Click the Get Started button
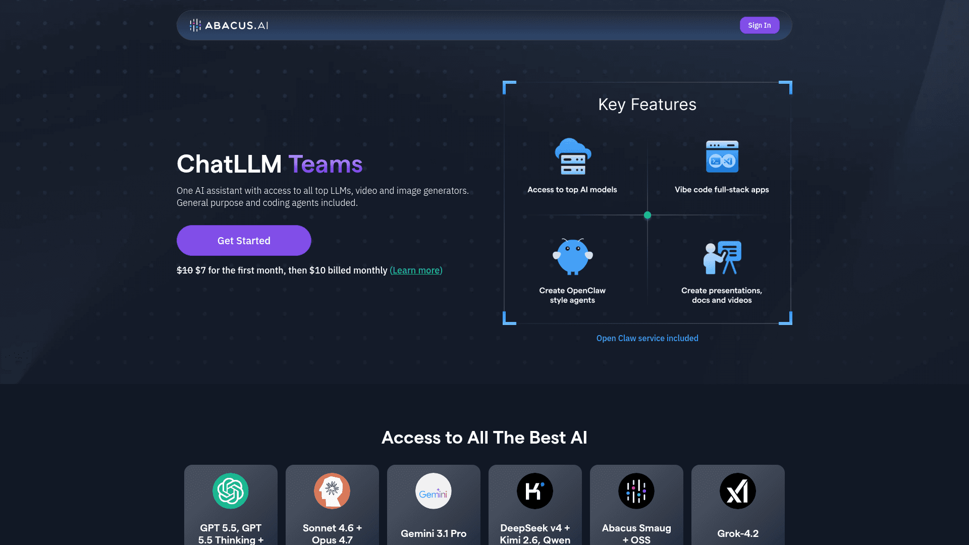The height and width of the screenshot is (545, 969). click(244, 241)
